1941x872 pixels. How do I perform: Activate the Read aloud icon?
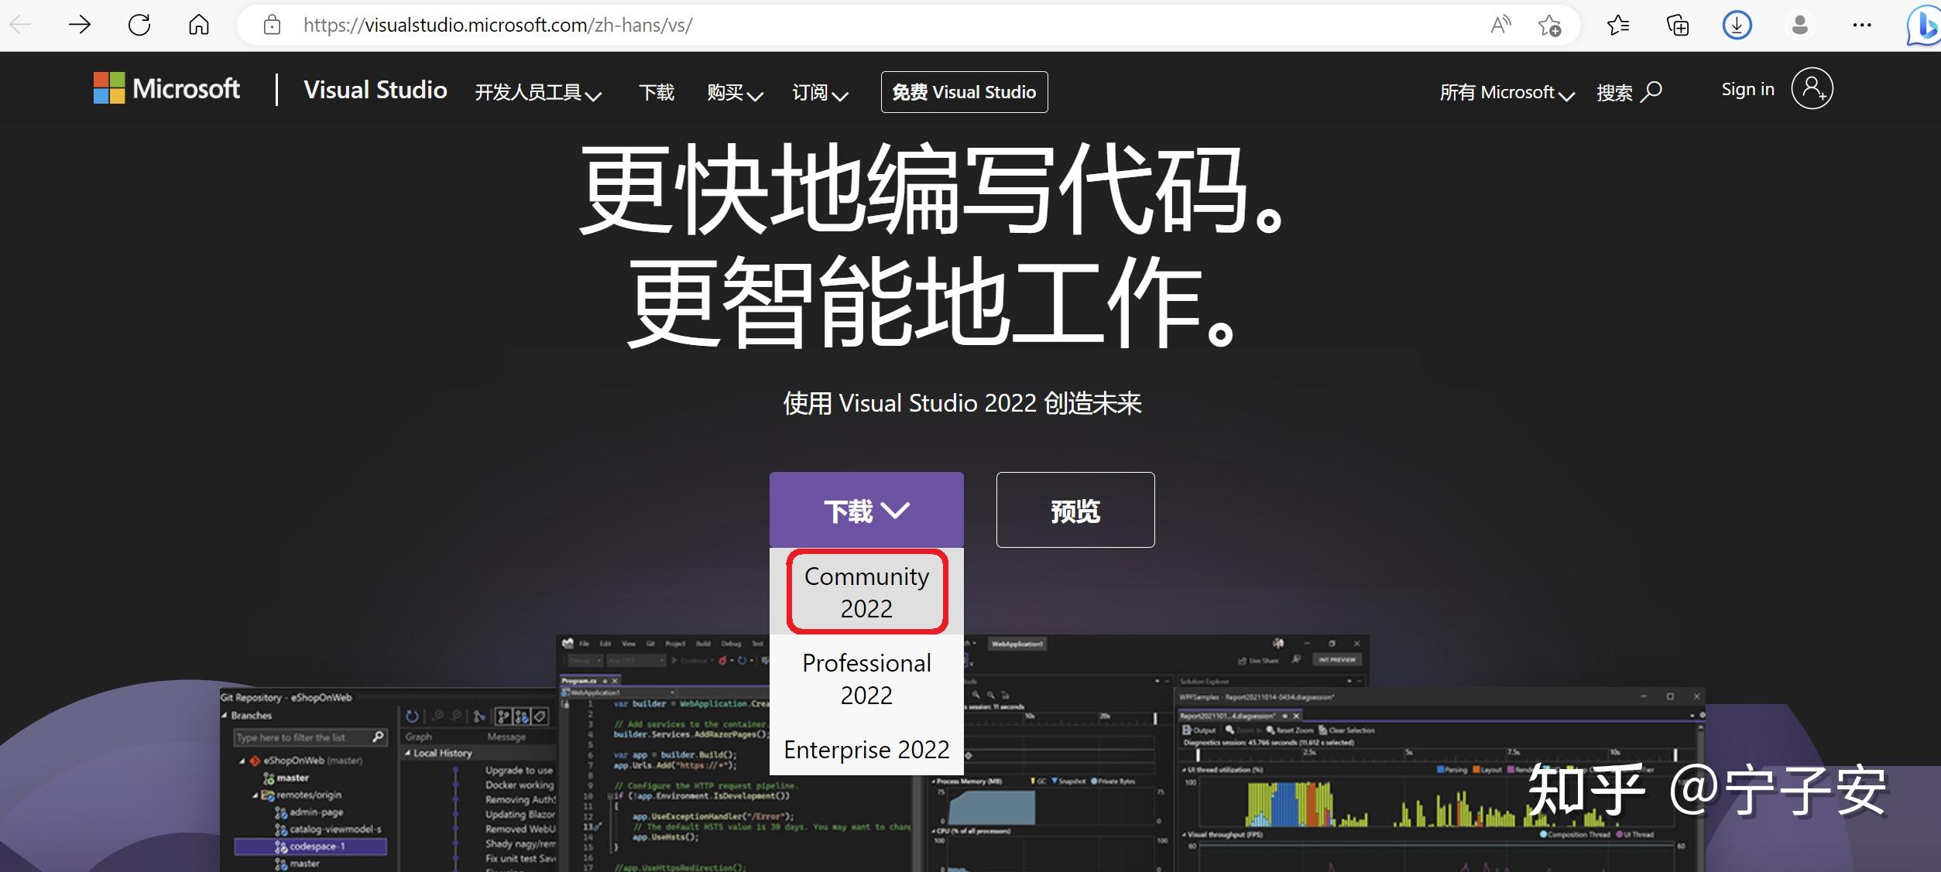point(1500,25)
